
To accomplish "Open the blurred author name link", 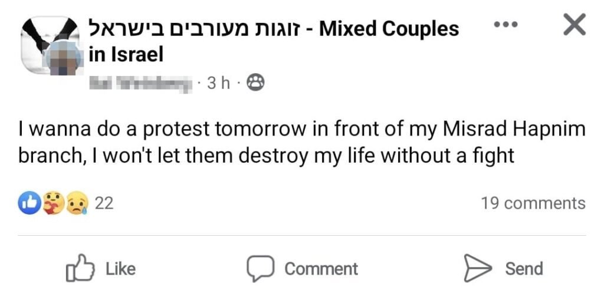I will (x=140, y=83).
